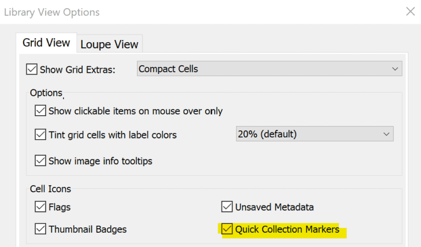Disable Show clickable items on mouse over only

click(x=41, y=111)
